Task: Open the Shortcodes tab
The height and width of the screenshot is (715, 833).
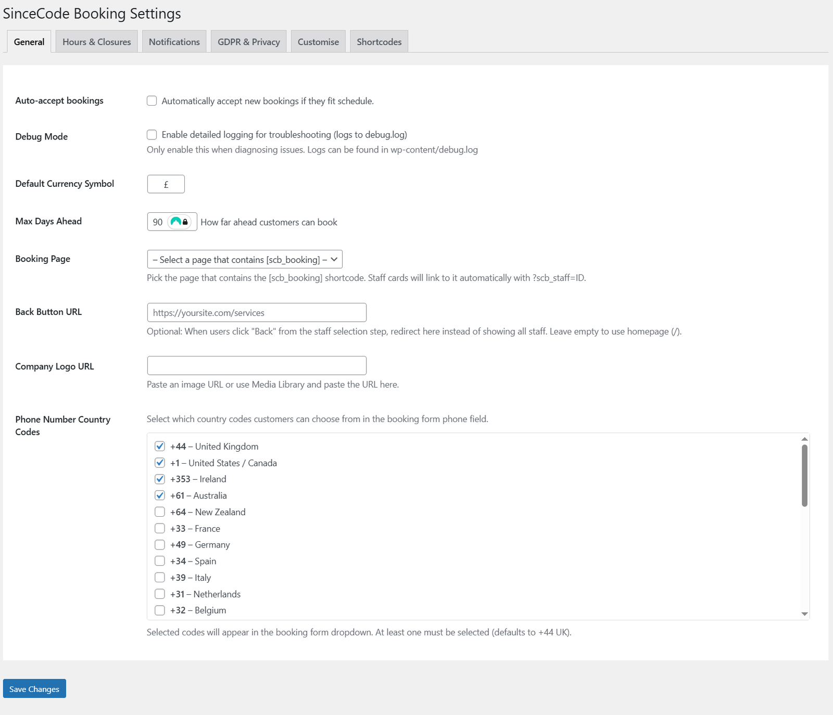Action: [379, 41]
